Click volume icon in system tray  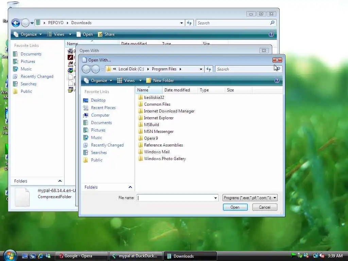pos(322,256)
